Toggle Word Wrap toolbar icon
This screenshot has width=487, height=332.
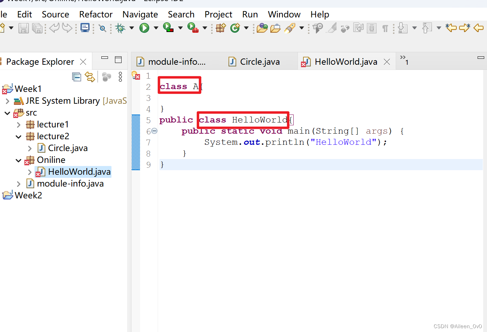click(x=358, y=28)
